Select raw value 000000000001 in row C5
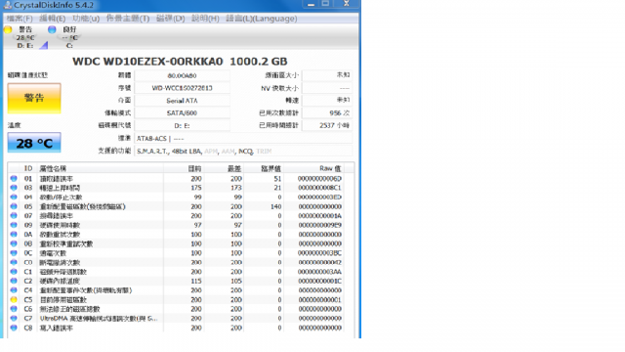This screenshot has height=352, width=625. [319, 300]
